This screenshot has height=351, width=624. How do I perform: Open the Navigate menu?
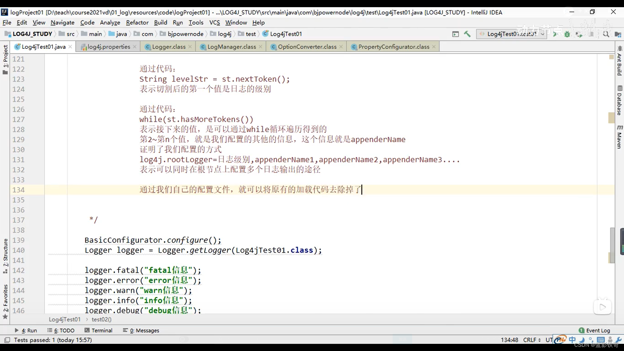(62, 22)
